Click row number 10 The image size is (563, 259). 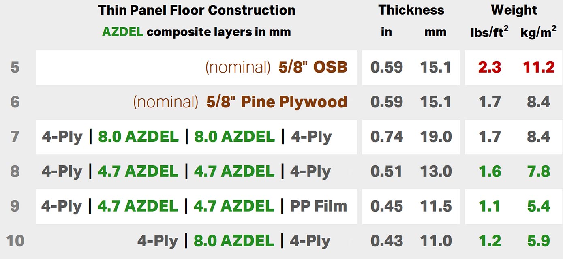15,241
